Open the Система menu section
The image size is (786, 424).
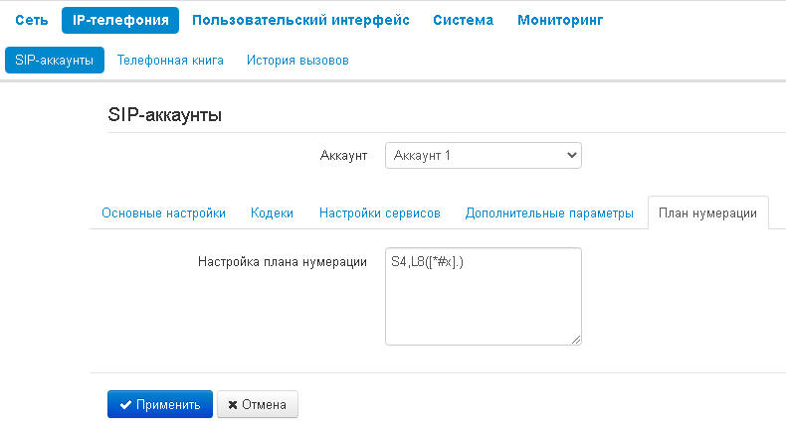coord(464,20)
